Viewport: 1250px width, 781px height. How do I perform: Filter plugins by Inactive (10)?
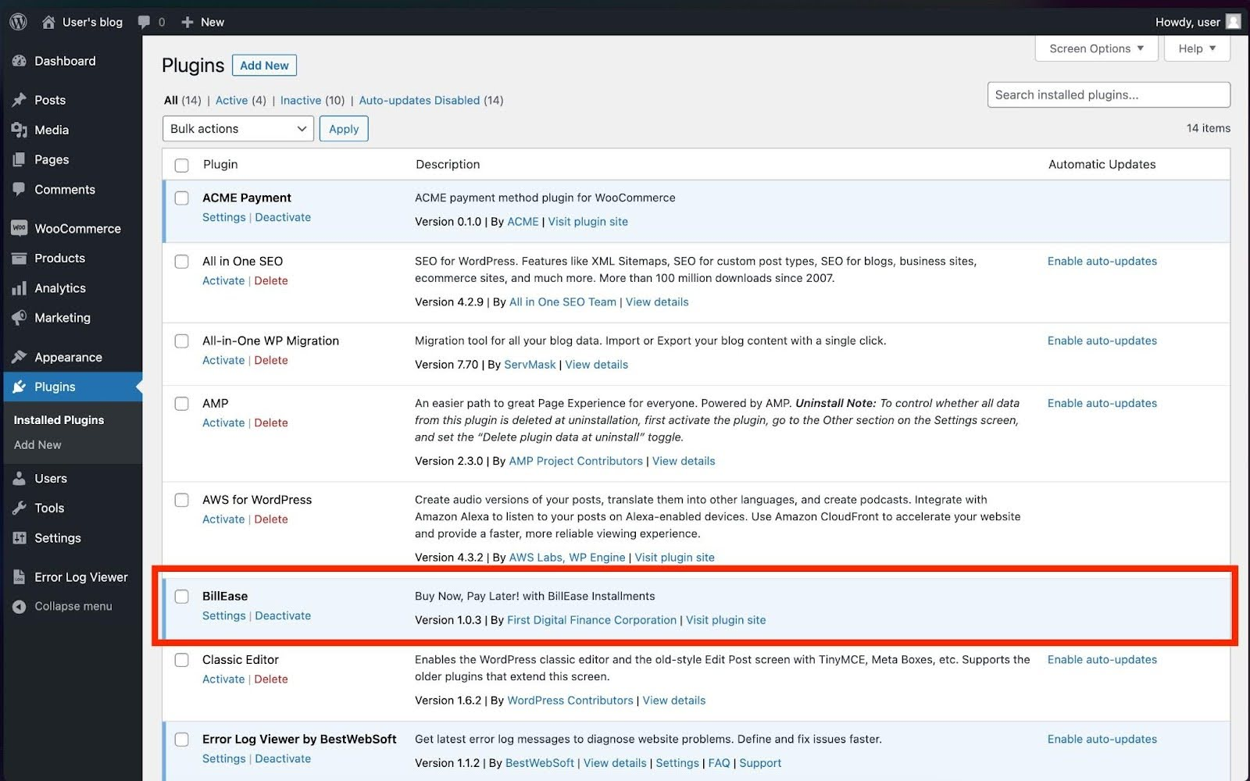312,100
